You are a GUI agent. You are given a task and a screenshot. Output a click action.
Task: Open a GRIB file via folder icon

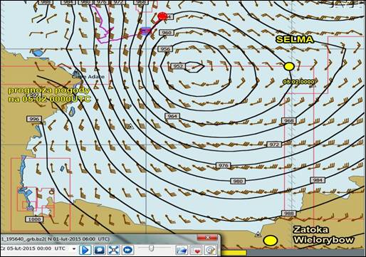182,250
